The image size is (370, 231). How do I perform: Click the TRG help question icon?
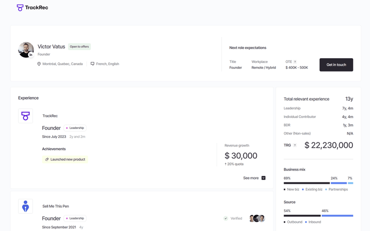[295, 146]
